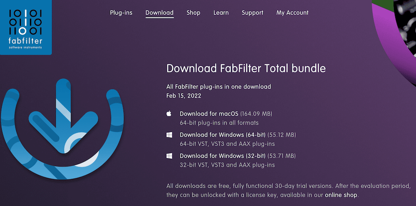Open My Account
Screen dimensions: 416x206
point(292,12)
